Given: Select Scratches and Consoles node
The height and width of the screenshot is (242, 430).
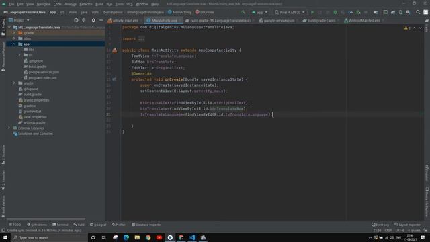Looking at the screenshot, I should 36,134.
